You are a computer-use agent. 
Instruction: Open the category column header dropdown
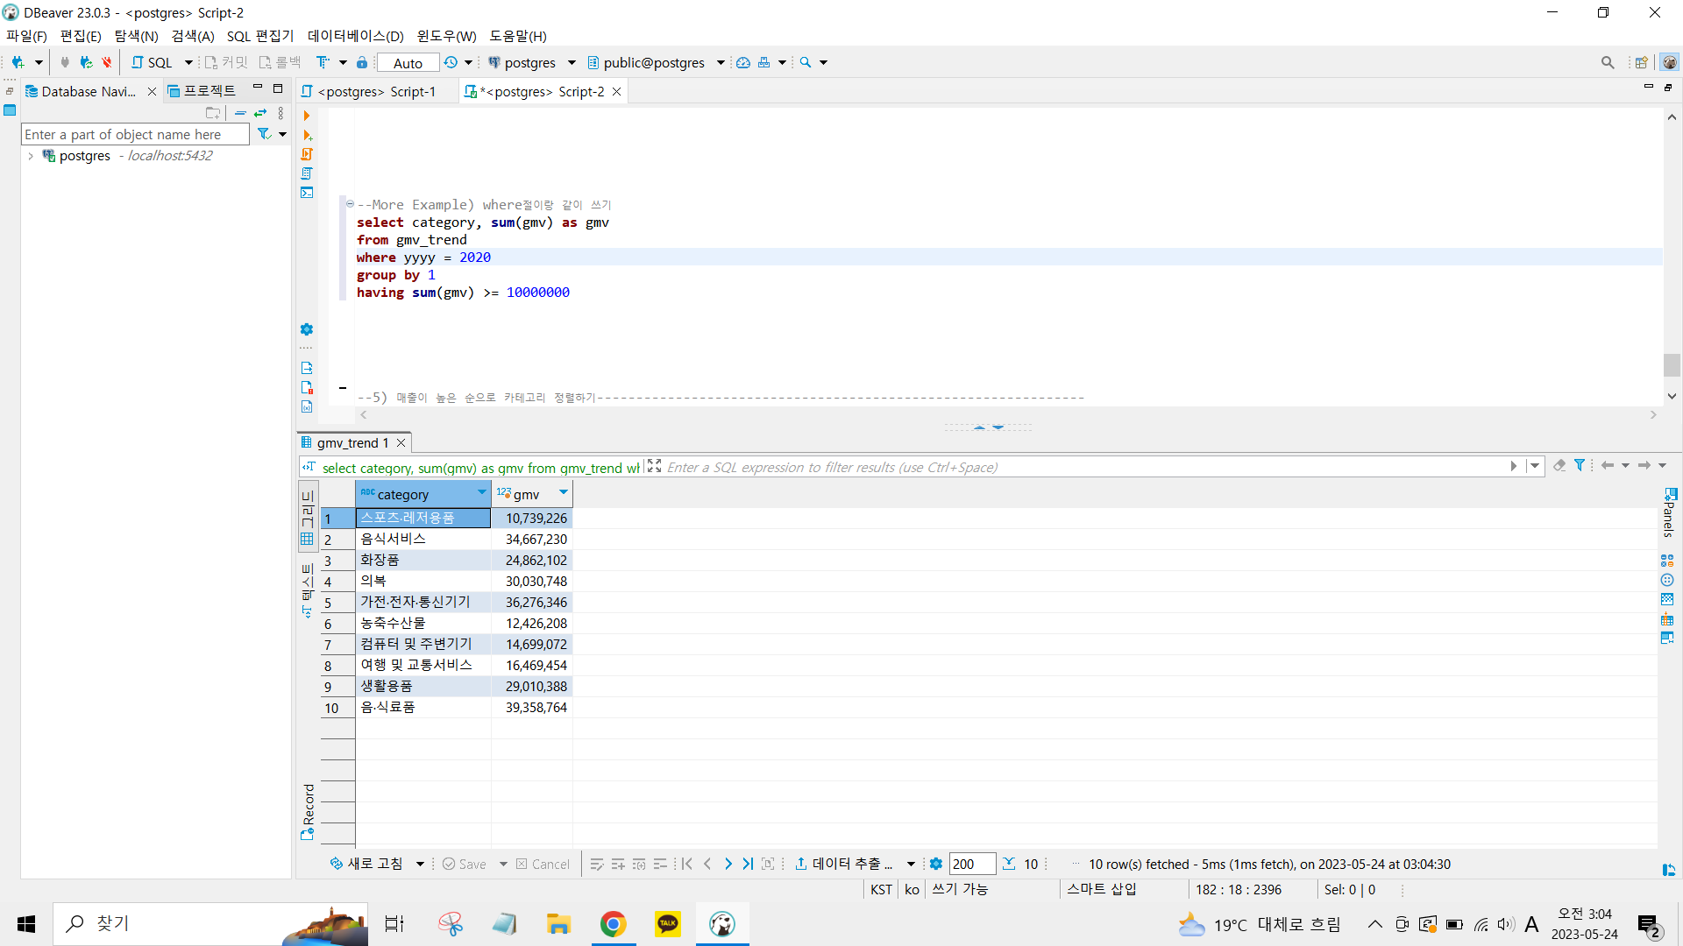482,493
